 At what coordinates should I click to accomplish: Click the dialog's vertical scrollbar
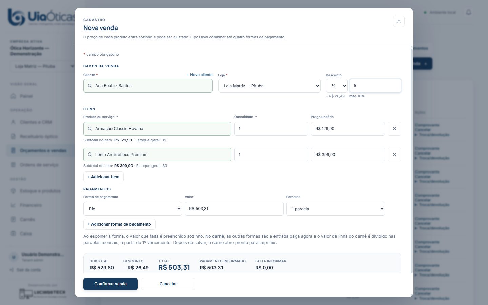coord(412,161)
